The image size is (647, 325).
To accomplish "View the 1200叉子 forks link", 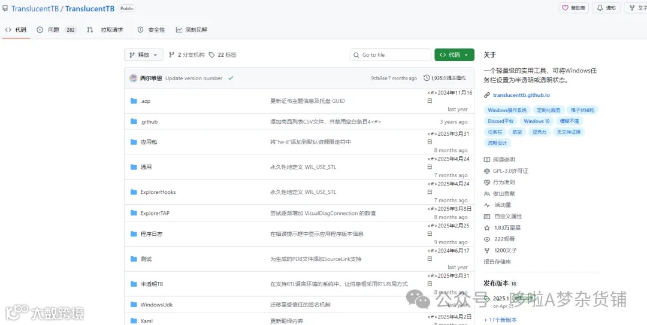I will tap(500, 250).
